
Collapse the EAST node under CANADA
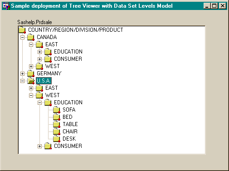click(x=31, y=44)
